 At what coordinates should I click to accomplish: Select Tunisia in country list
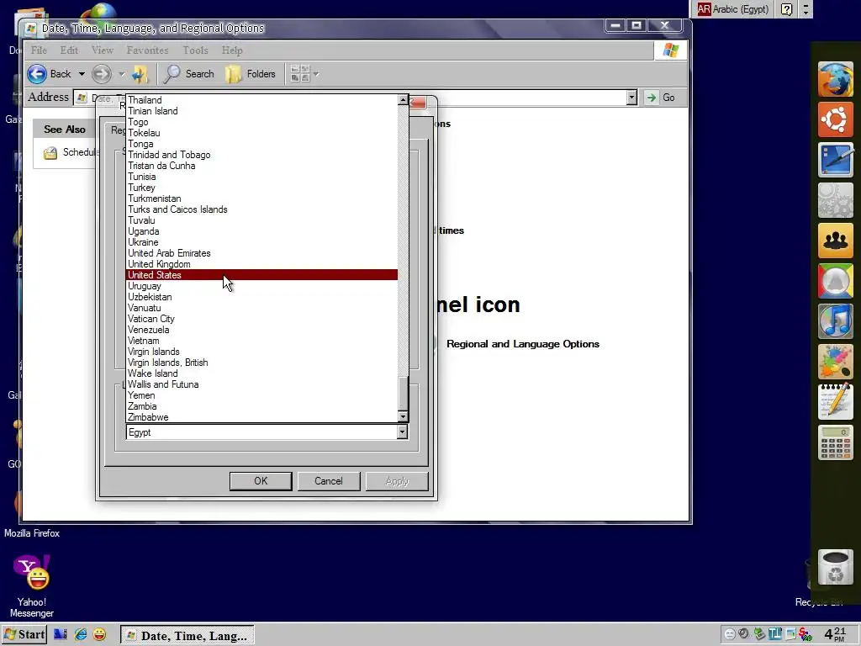261,177
